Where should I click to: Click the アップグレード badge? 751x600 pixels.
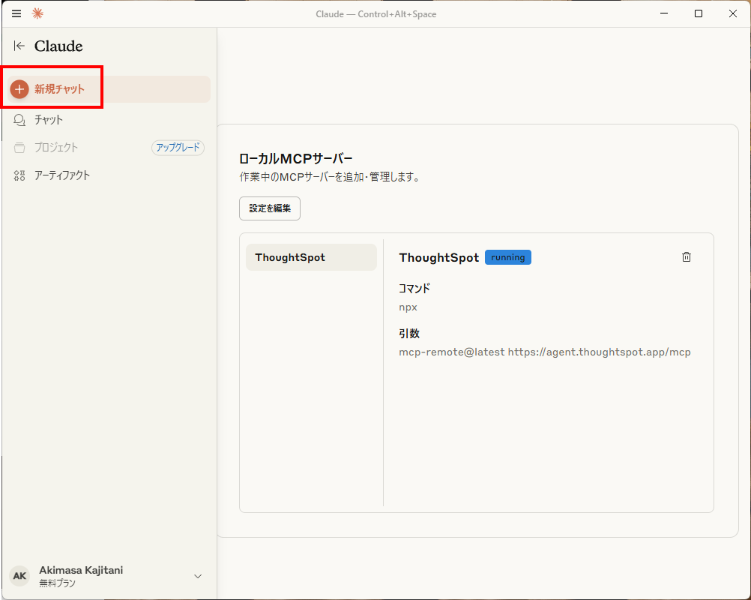point(178,148)
